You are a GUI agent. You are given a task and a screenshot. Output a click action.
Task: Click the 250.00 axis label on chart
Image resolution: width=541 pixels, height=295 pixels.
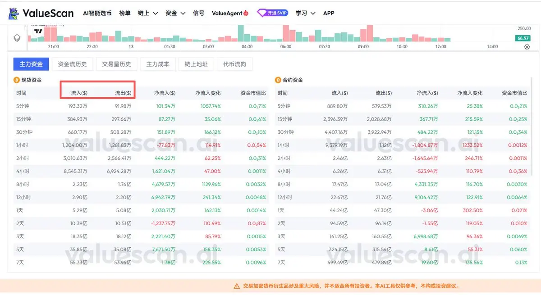pos(524,29)
